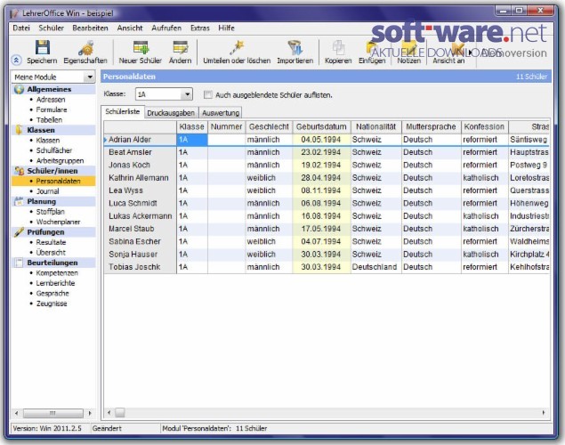565x445 pixels.
Task: Click the Nationalität column header
Action: click(375, 127)
